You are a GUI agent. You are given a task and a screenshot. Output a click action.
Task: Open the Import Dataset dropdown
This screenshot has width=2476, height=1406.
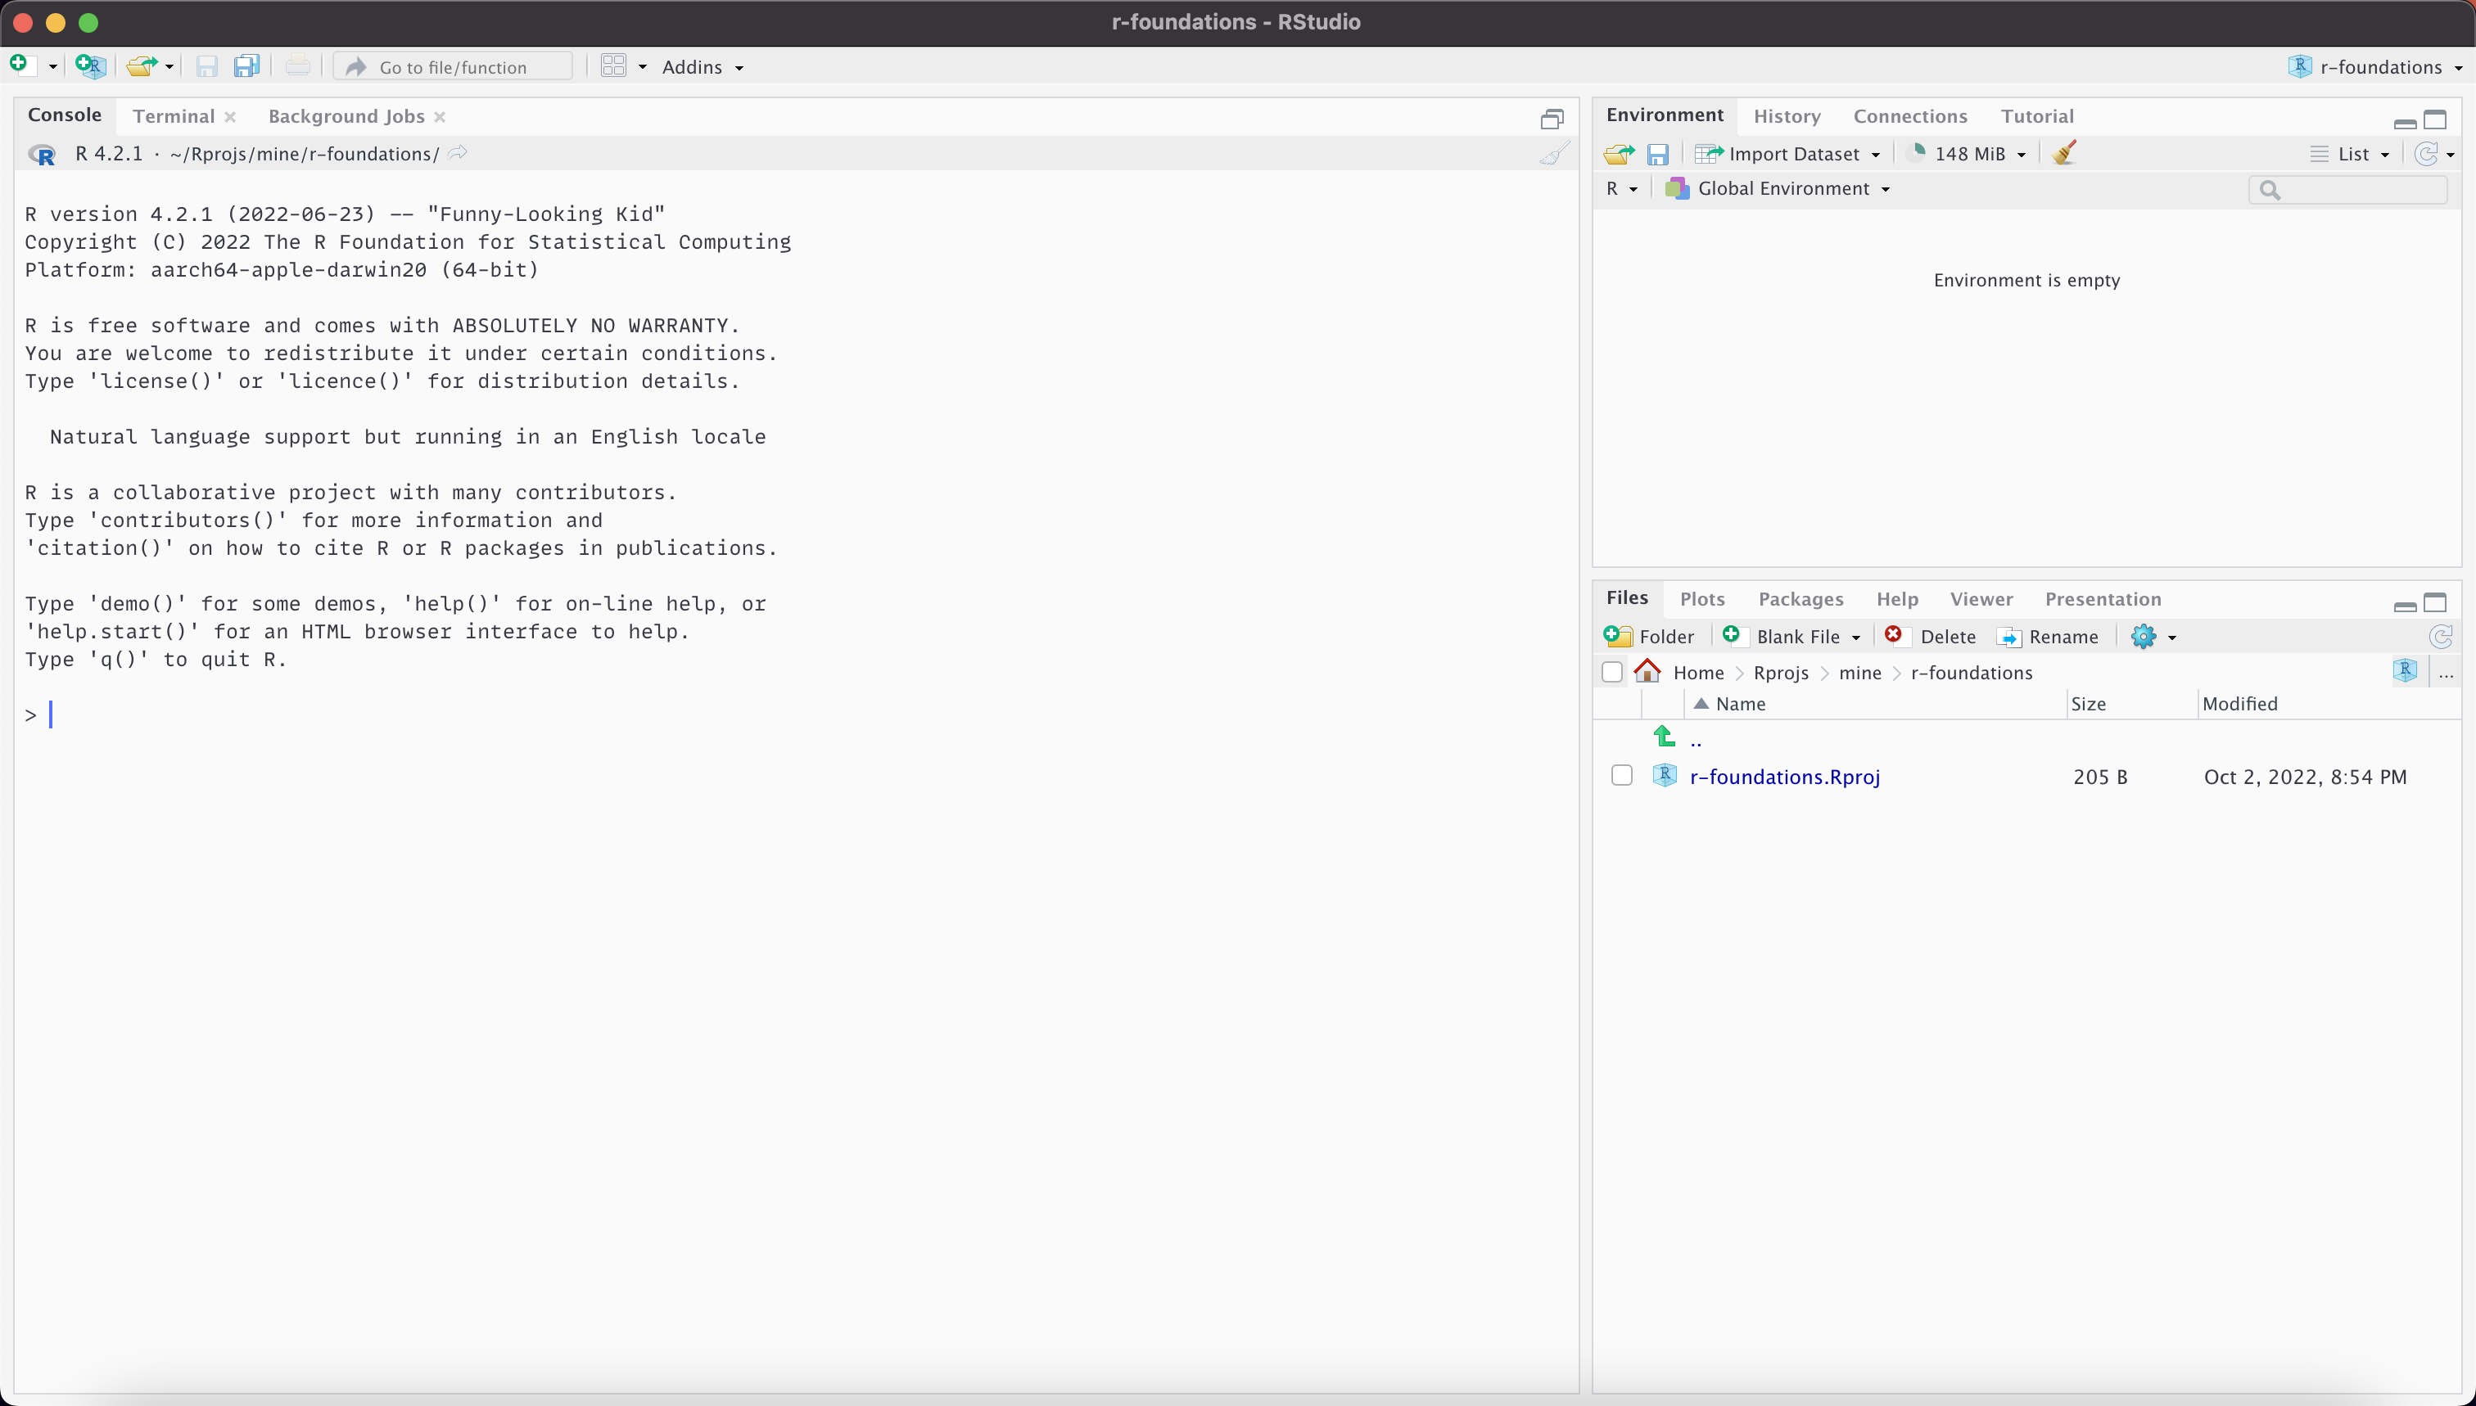coord(1788,154)
